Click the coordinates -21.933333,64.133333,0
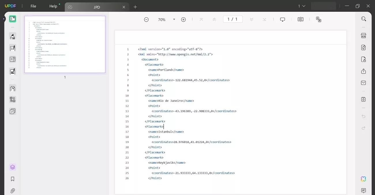Image resolution: width=375 pixels, height=195 pixels. (192, 173)
